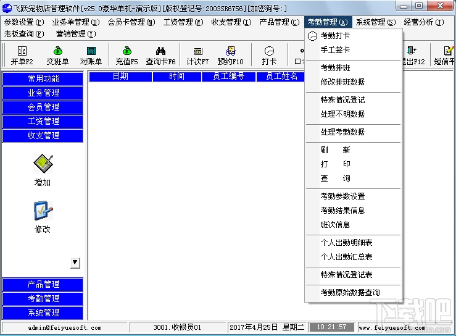Click the 员工姓名 column header
The image size is (456, 336).
click(x=280, y=77)
